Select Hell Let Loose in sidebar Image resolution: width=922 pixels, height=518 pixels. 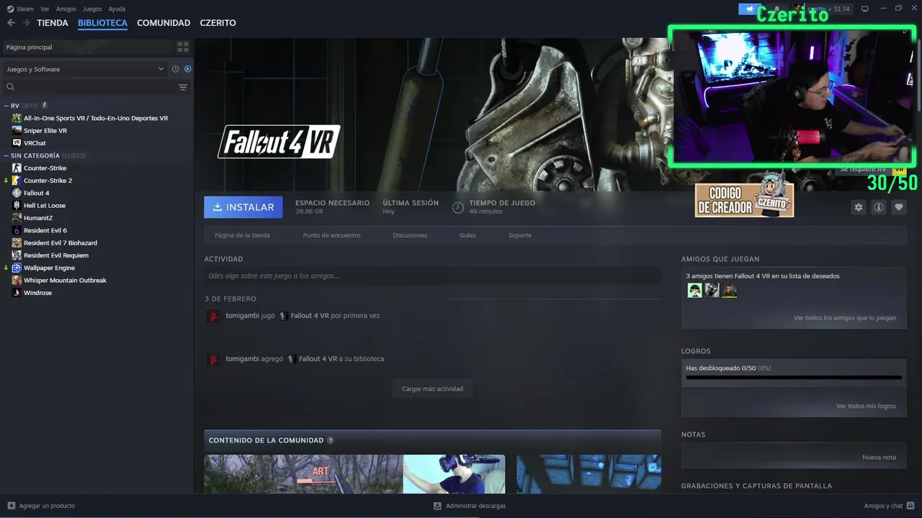[x=44, y=206]
